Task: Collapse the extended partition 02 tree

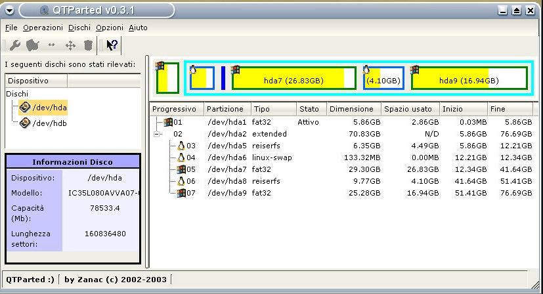Action: pyautogui.click(x=157, y=134)
